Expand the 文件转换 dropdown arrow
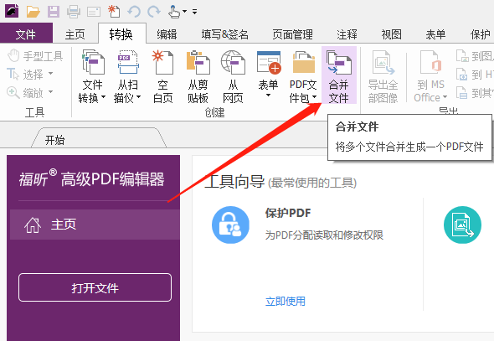494x341 pixels. click(x=103, y=97)
